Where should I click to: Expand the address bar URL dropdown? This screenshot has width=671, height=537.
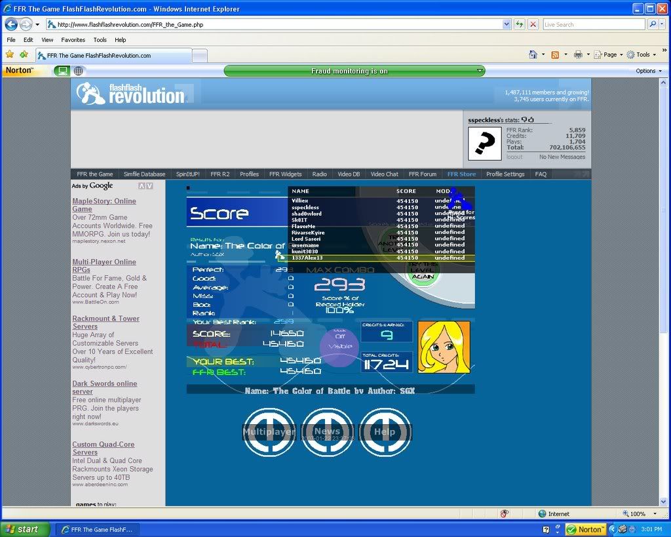(x=507, y=24)
